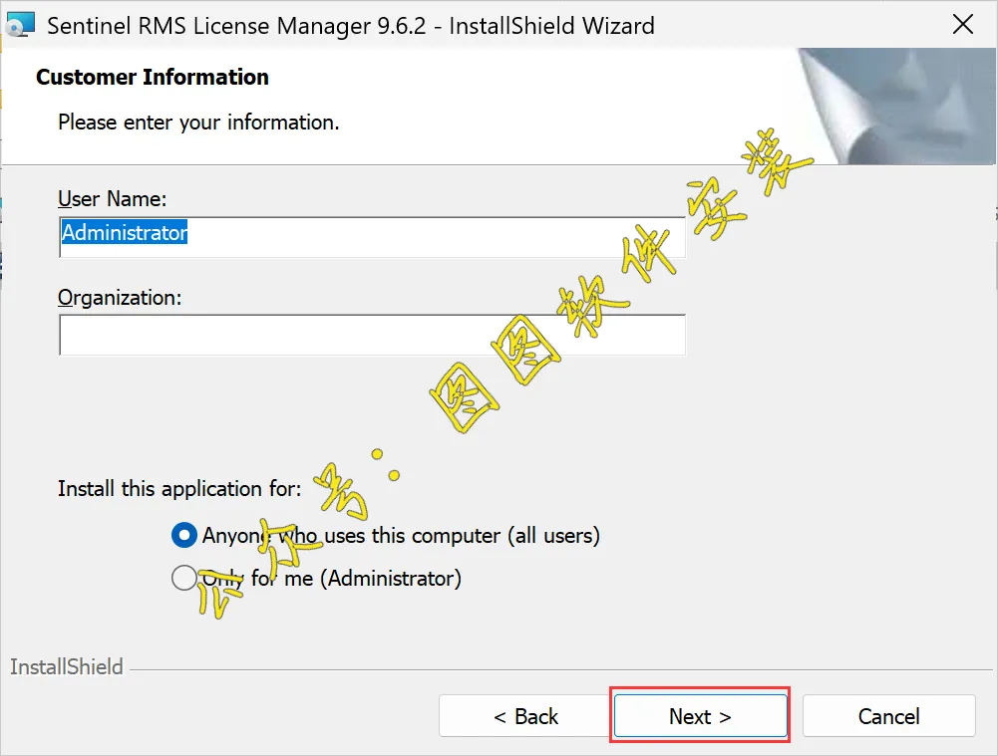Click the 'Organization:' label
Screen dimensions: 998x756
tap(120, 298)
